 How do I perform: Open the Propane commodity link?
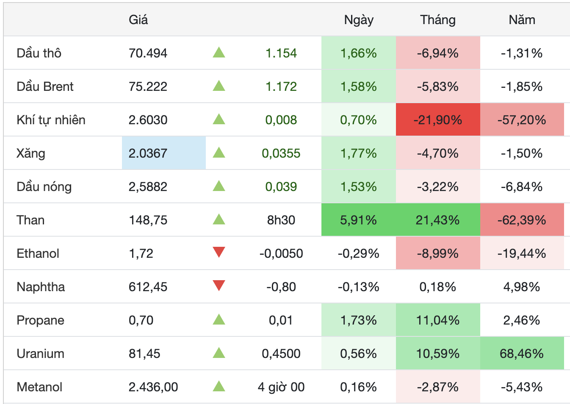point(40,320)
